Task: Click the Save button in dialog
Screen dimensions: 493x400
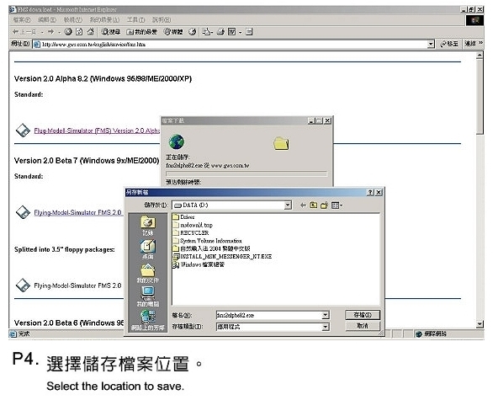Action: click(363, 315)
